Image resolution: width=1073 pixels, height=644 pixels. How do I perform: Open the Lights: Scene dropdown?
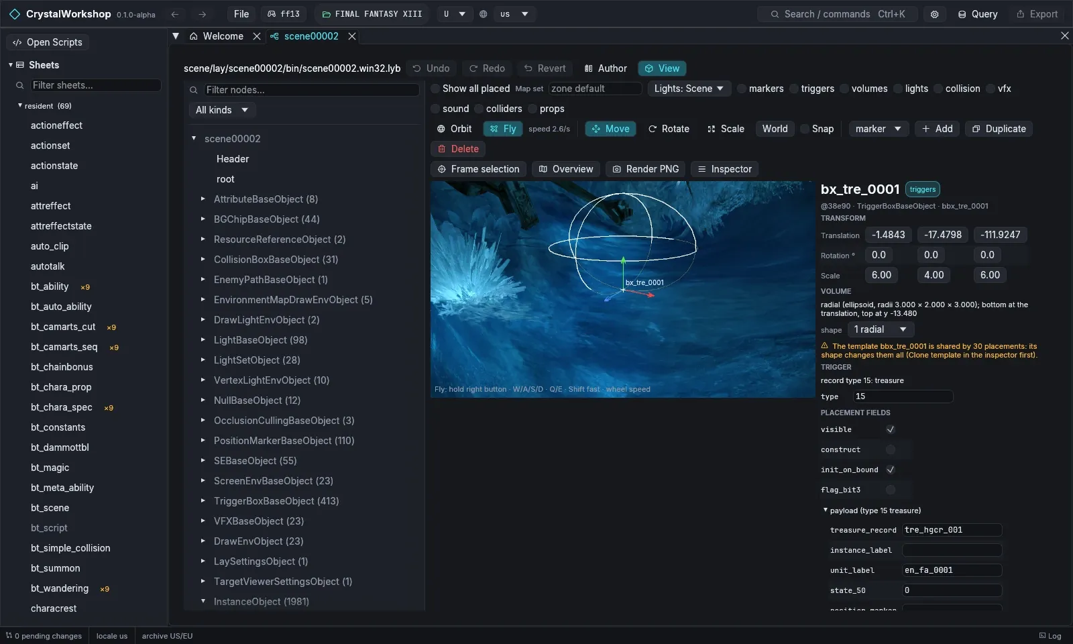click(689, 89)
